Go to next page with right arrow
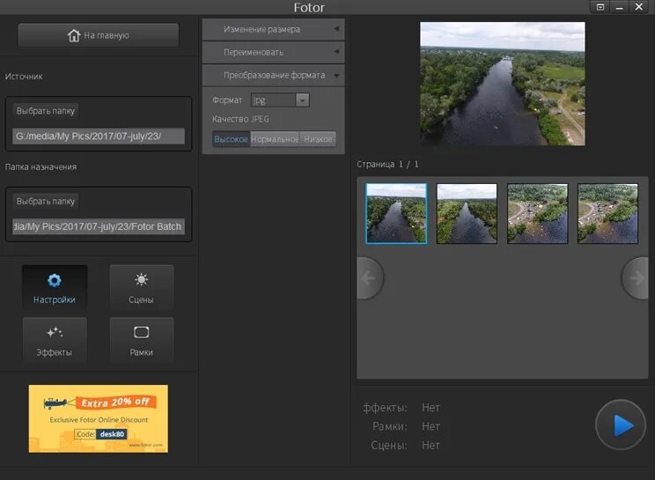 click(636, 278)
